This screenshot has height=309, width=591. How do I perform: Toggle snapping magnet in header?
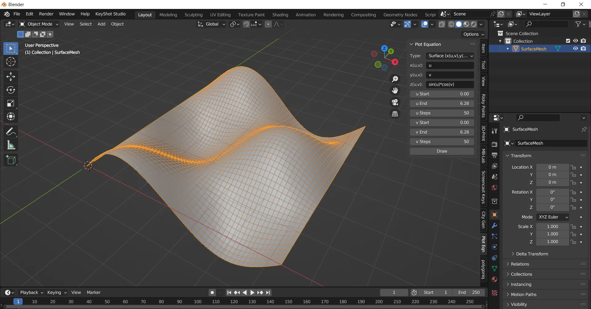246,24
